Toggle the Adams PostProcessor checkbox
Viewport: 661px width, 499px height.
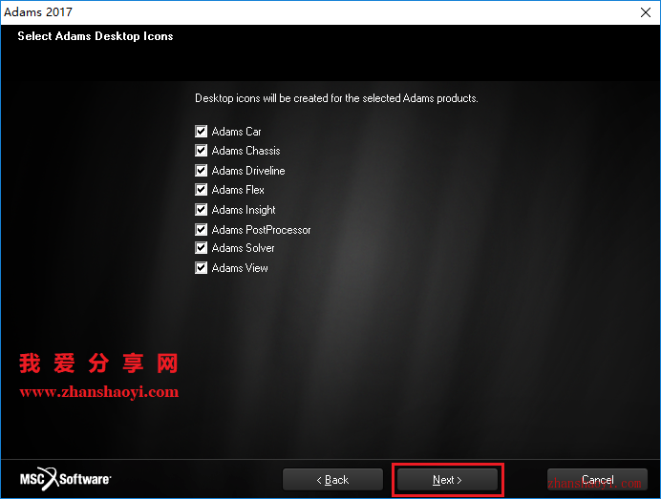(x=202, y=230)
